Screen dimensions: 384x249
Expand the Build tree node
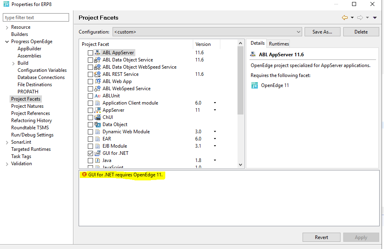click(13, 63)
